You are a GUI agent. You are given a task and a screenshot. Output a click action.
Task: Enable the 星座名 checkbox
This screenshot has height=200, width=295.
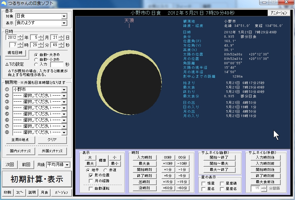pyautogui.click(x=222, y=189)
